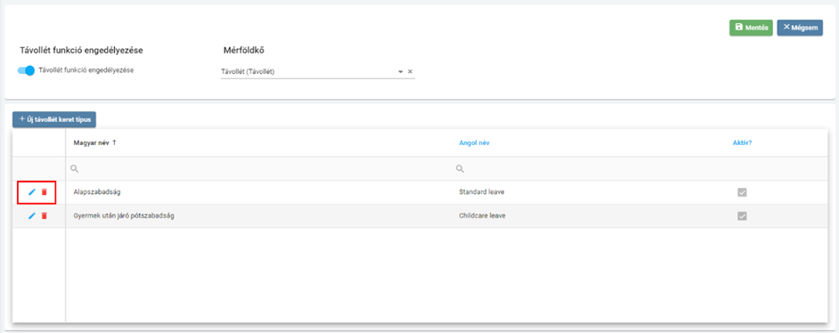
Task: Delete the Alapszabadság row with trash icon
Action: pyautogui.click(x=45, y=192)
